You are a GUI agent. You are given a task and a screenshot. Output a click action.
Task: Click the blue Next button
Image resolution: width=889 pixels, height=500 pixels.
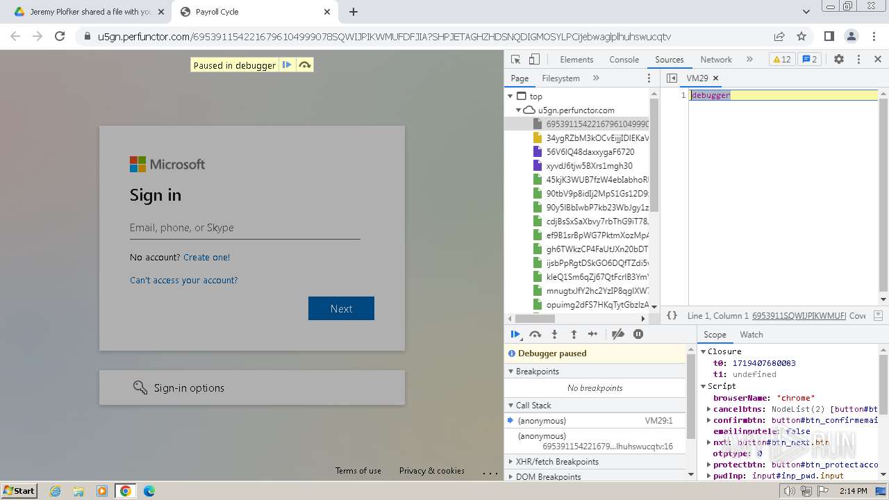[341, 308]
